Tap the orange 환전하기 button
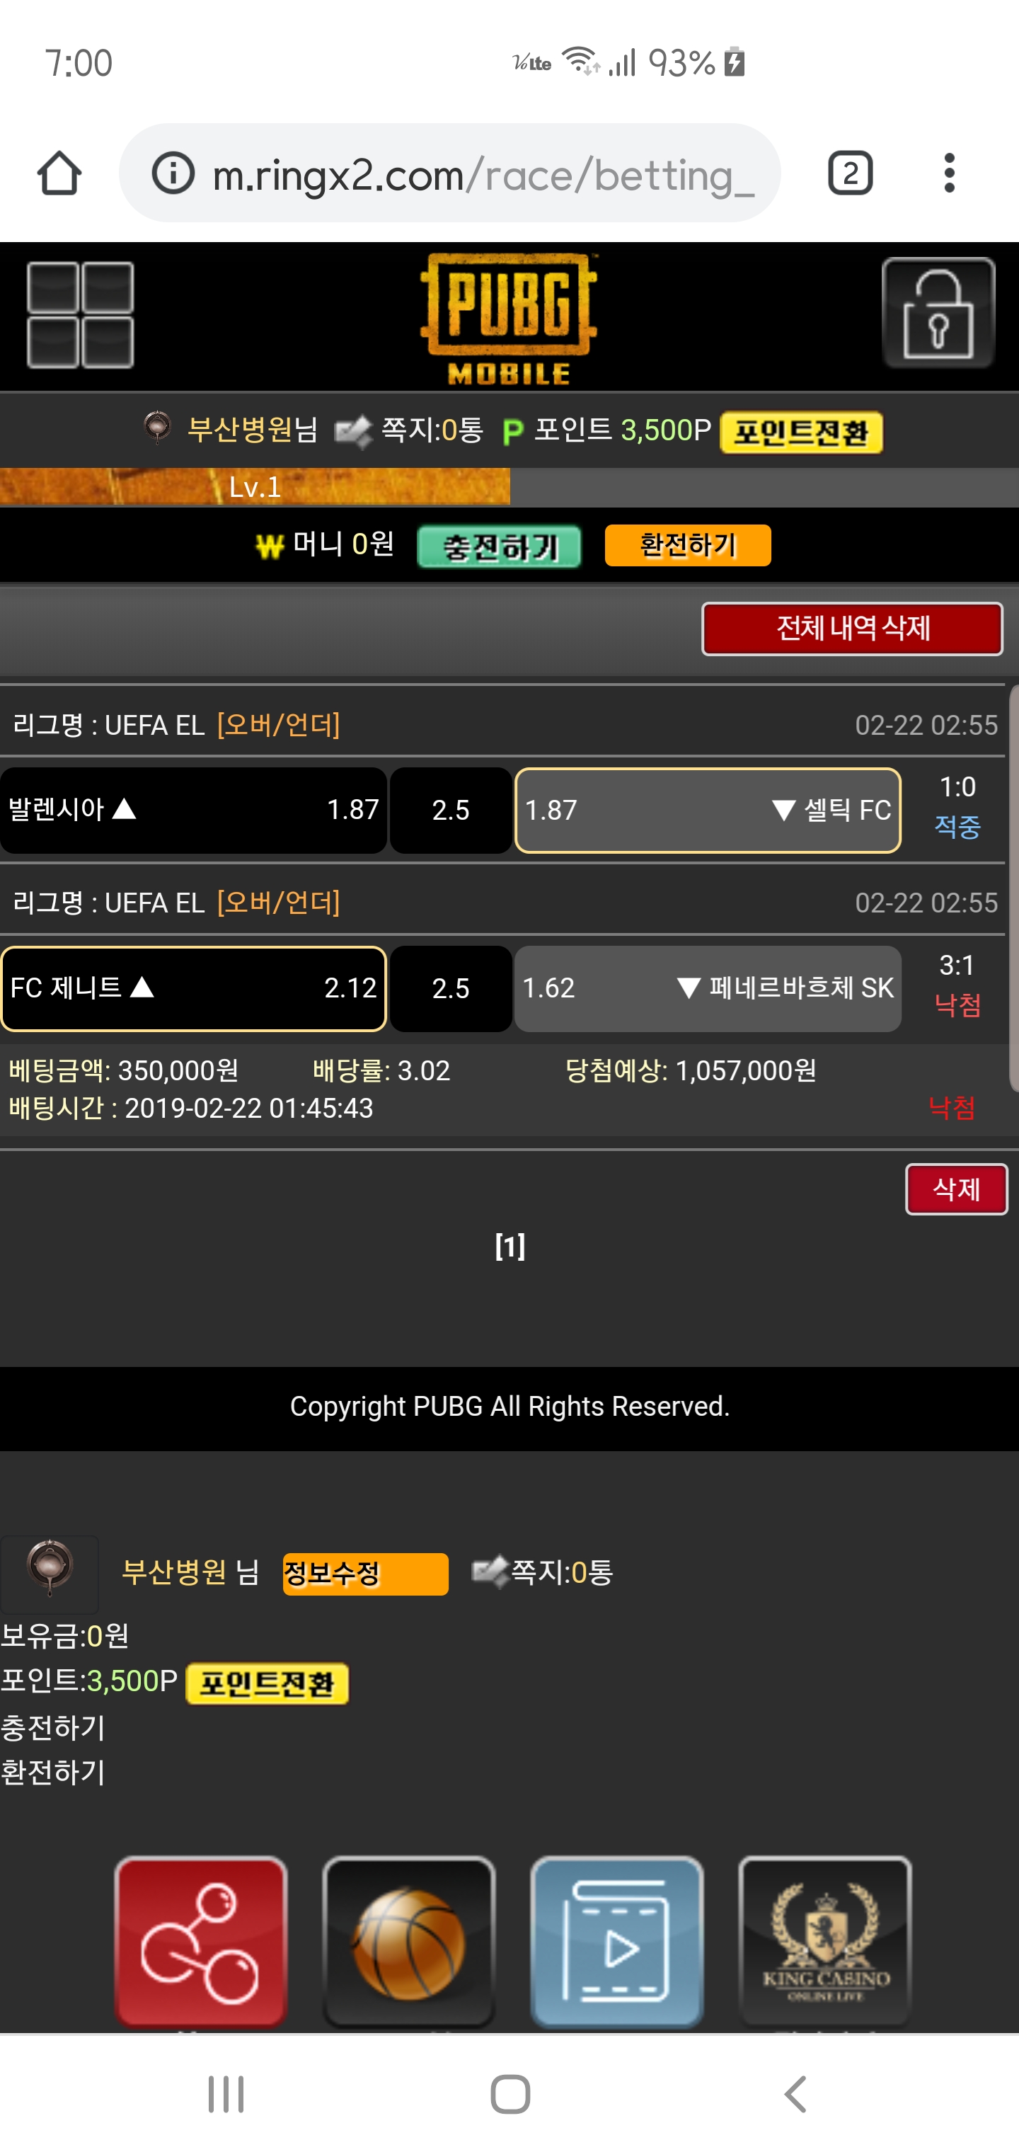The width and height of the screenshot is (1019, 2152). [x=687, y=546]
